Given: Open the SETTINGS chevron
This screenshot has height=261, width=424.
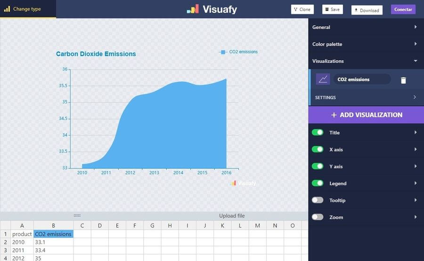Looking at the screenshot, I should pos(415,97).
